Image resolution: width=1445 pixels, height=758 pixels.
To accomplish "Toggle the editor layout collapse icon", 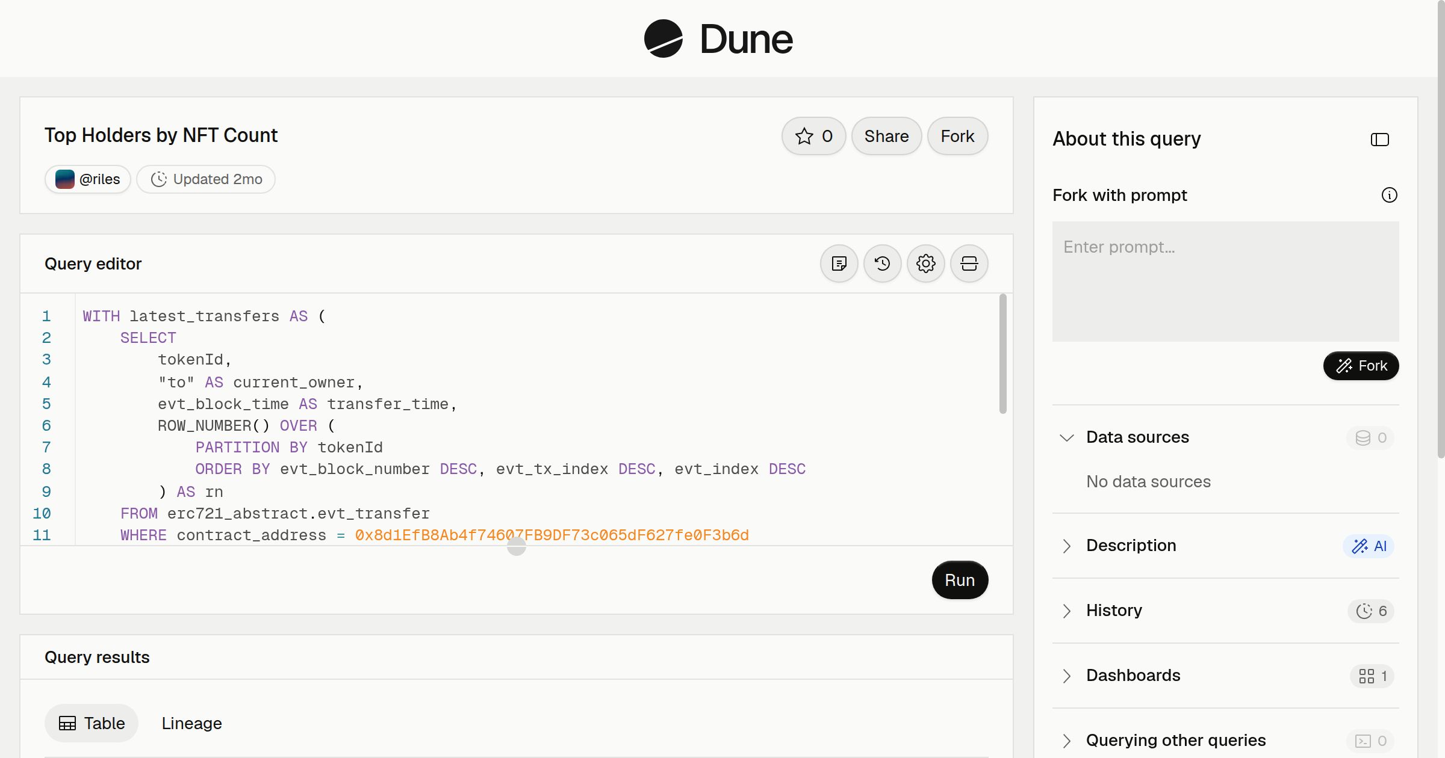I will [x=969, y=263].
